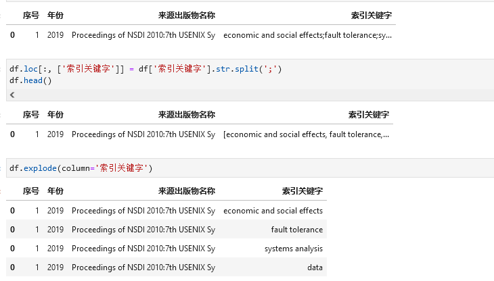Viewport: 494px width, 281px height.
Task: Click the 序号 header in the topmost table
Action: [31, 16]
